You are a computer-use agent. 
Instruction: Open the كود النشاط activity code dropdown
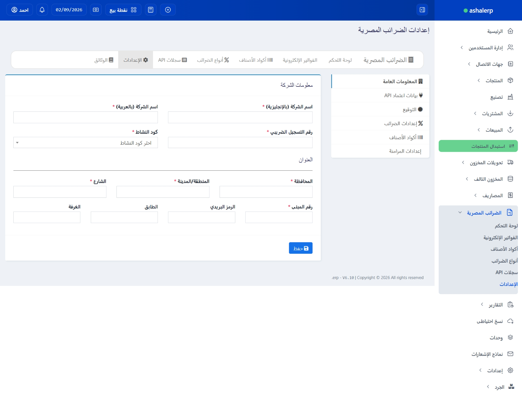pyautogui.click(x=85, y=143)
